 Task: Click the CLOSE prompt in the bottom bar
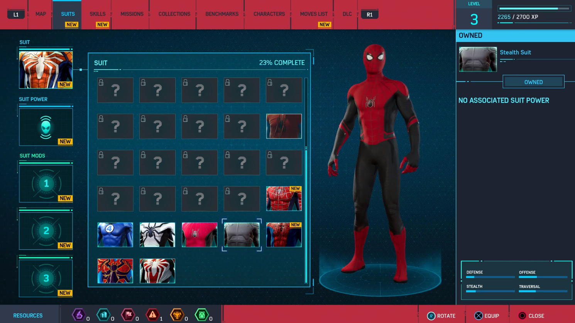pos(531,316)
